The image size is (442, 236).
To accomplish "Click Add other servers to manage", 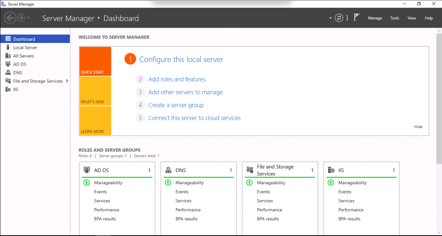I will point(185,92).
